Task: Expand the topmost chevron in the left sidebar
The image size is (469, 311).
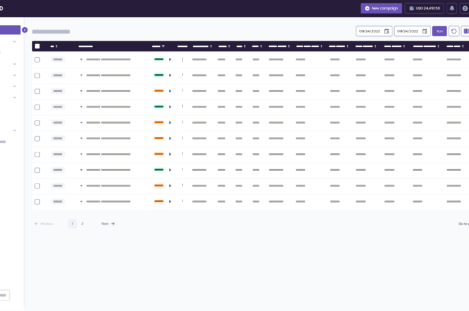Action: pos(14,42)
